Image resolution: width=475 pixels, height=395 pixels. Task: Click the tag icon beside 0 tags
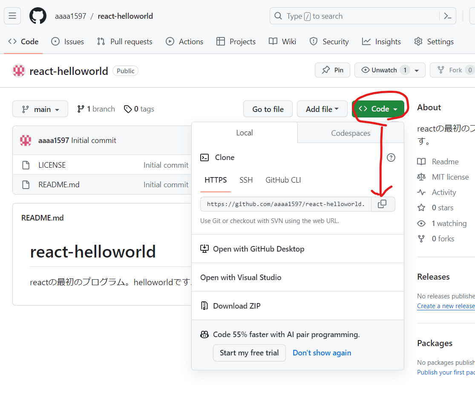(128, 109)
